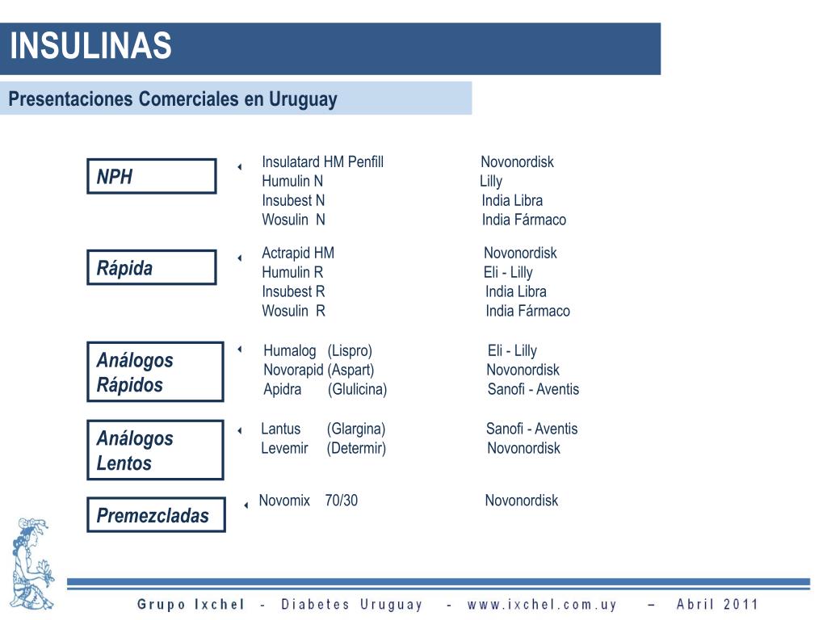This screenshot has height=620, width=827.
Task: Click the Insulatard HM Penfill entry
Action: [x=323, y=161]
